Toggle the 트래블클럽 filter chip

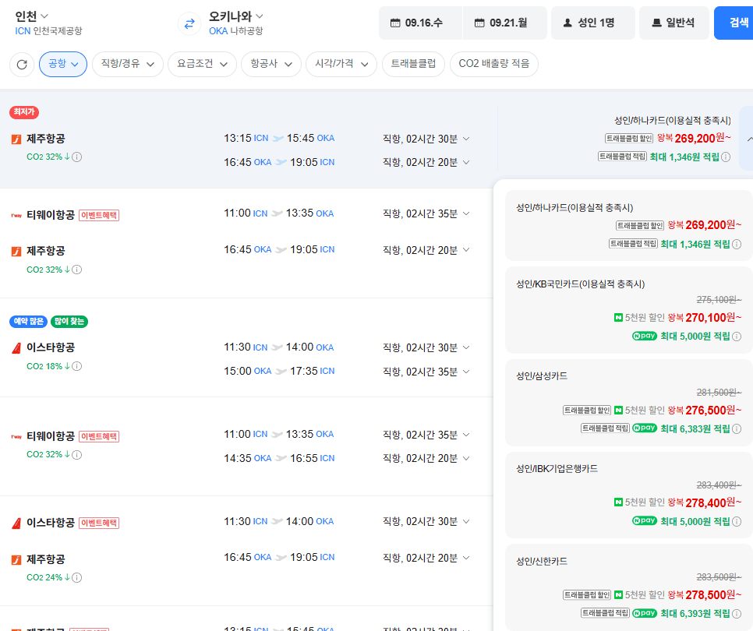coord(413,64)
